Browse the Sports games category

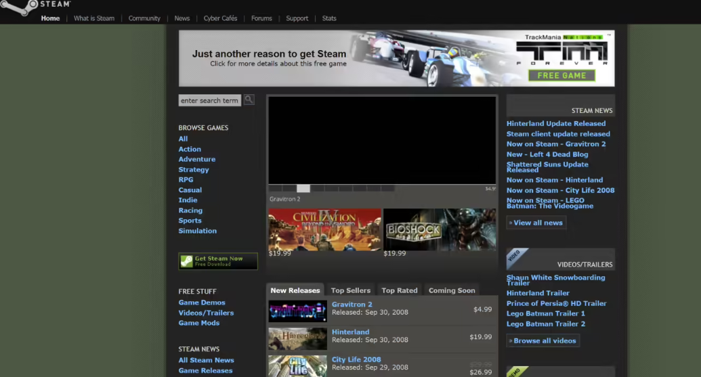click(190, 221)
